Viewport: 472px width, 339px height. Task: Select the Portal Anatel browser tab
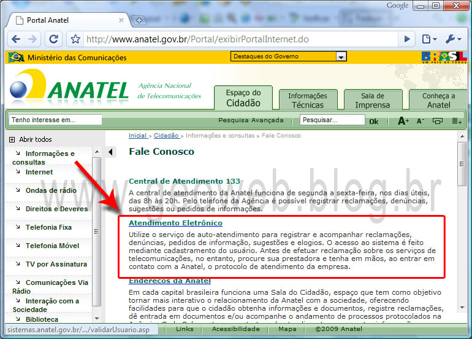(69, 20)
